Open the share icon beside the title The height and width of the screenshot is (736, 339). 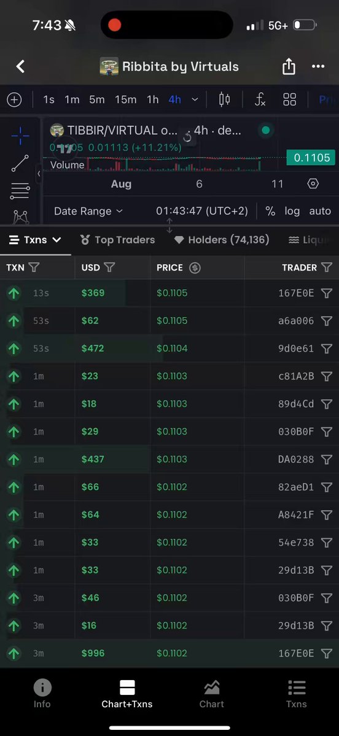click(289, 67)
